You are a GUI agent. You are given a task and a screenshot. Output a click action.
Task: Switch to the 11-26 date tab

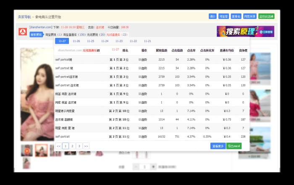(x=76, y=41)
